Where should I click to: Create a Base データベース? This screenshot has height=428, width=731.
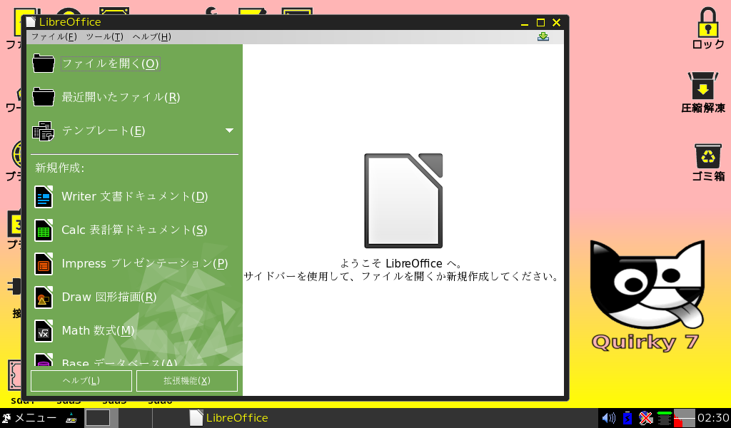120,362
